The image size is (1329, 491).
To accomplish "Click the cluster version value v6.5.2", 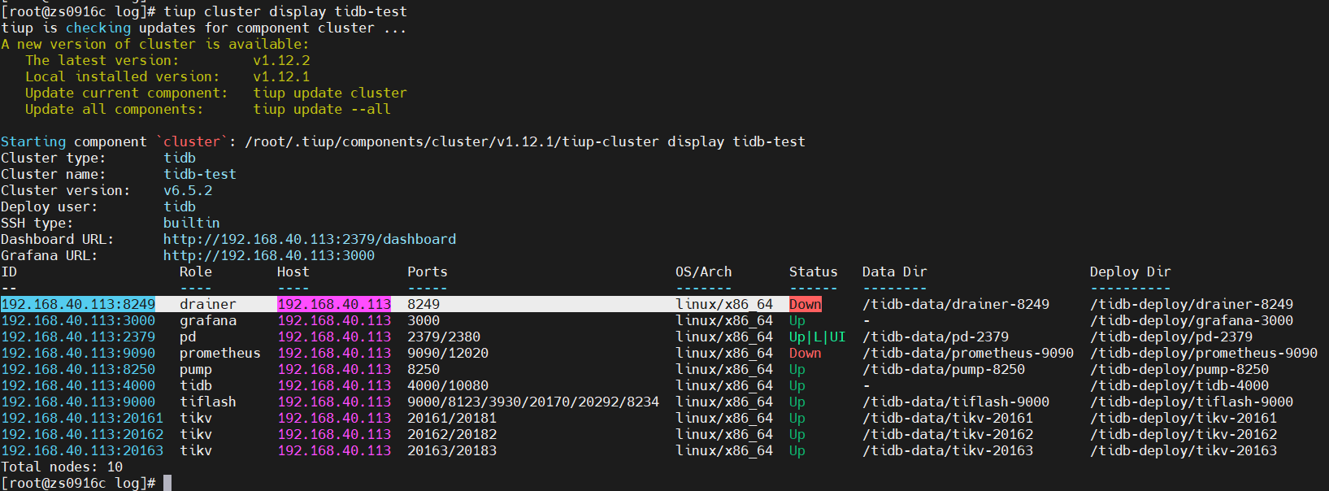I will (x=188, y=190).
